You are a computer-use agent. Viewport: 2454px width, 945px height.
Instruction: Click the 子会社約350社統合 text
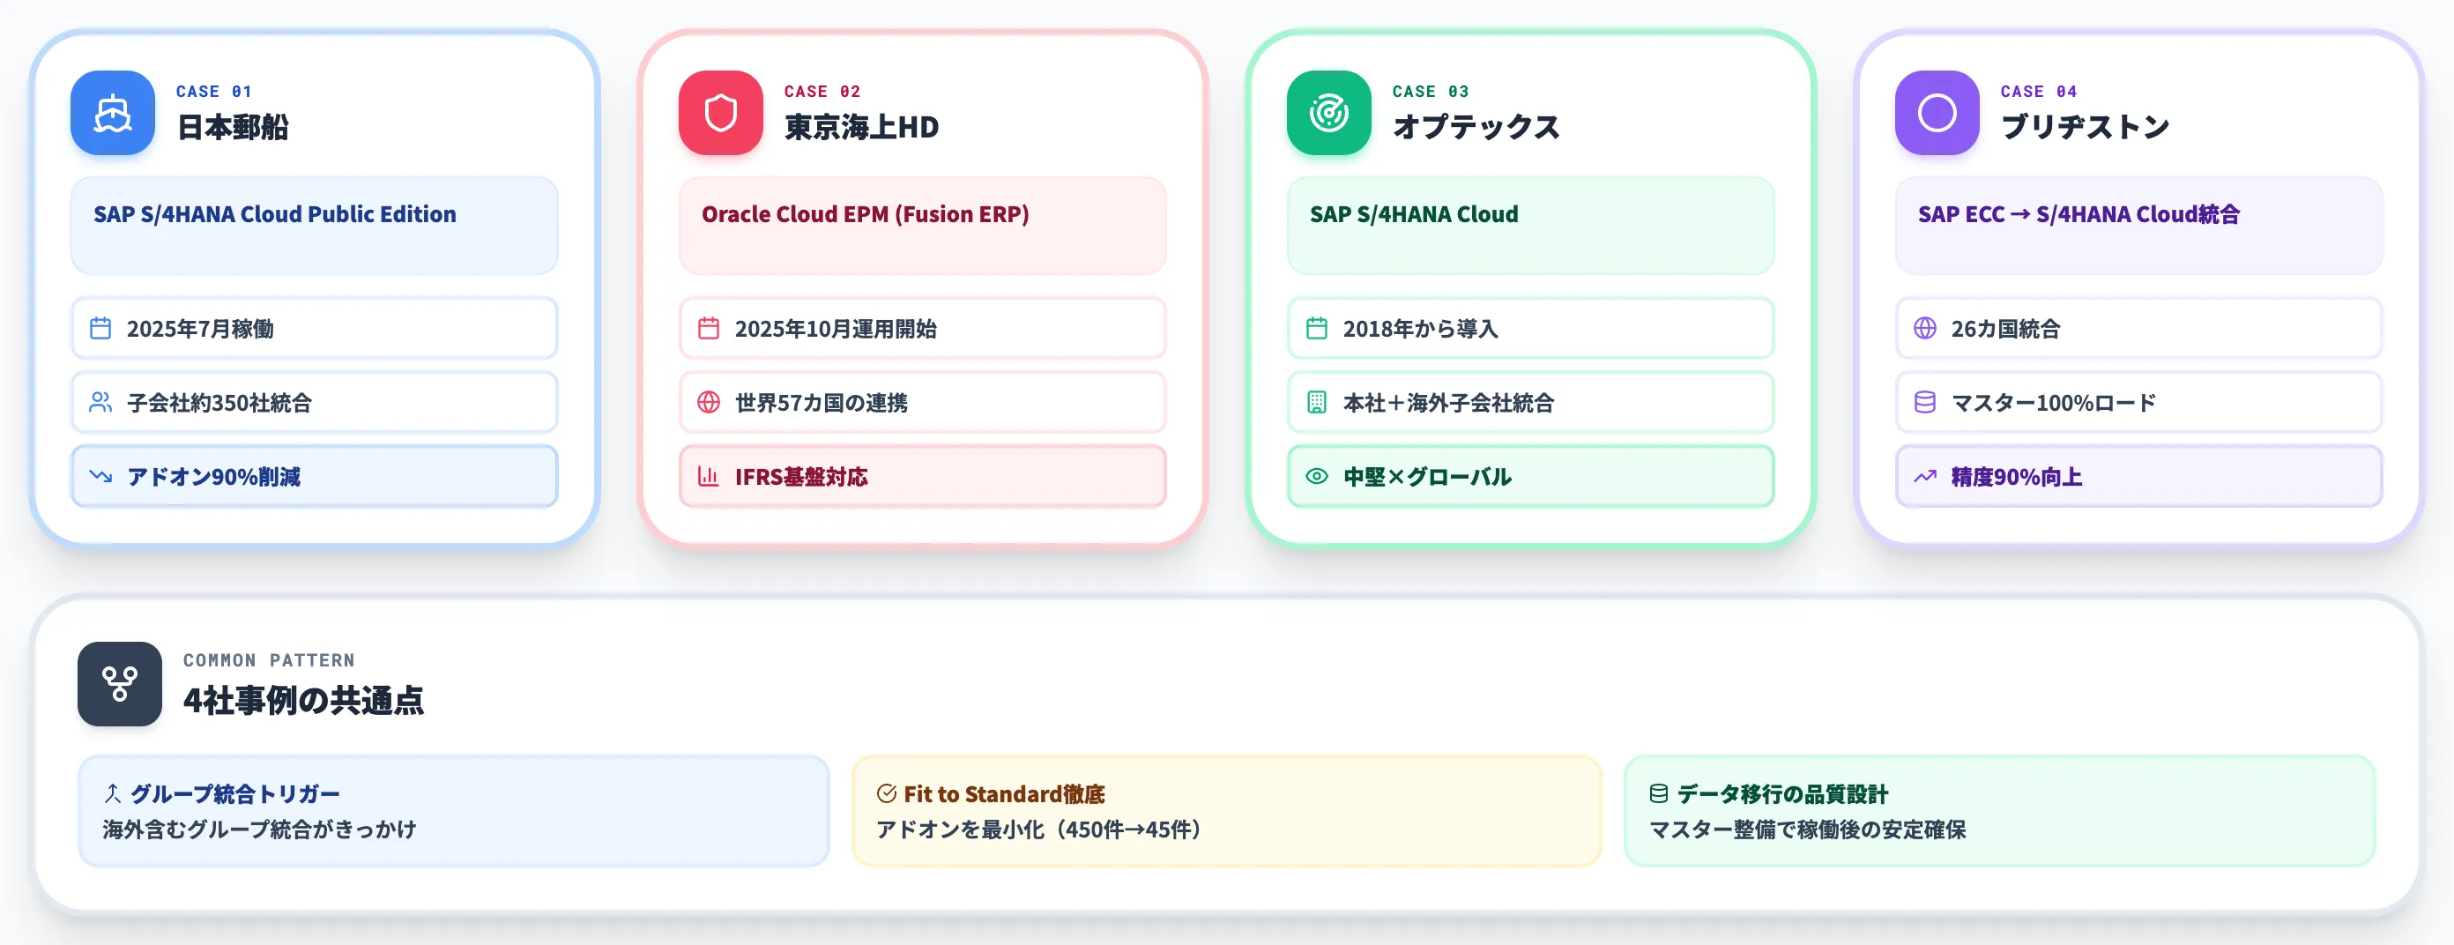pyautogui.click(x=219, y=403)
